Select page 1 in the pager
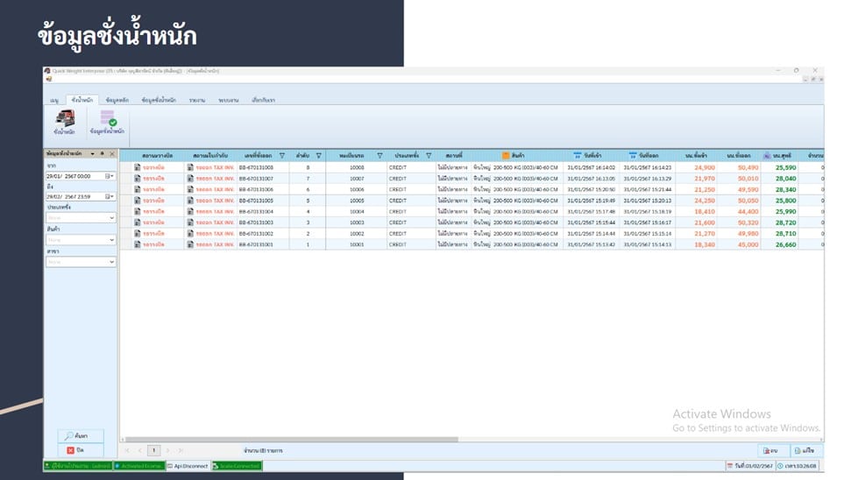844x480 pixels. pos(153,450)
